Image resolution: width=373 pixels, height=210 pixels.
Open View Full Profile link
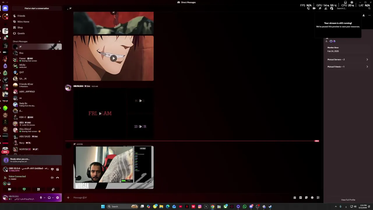[348, 200]
